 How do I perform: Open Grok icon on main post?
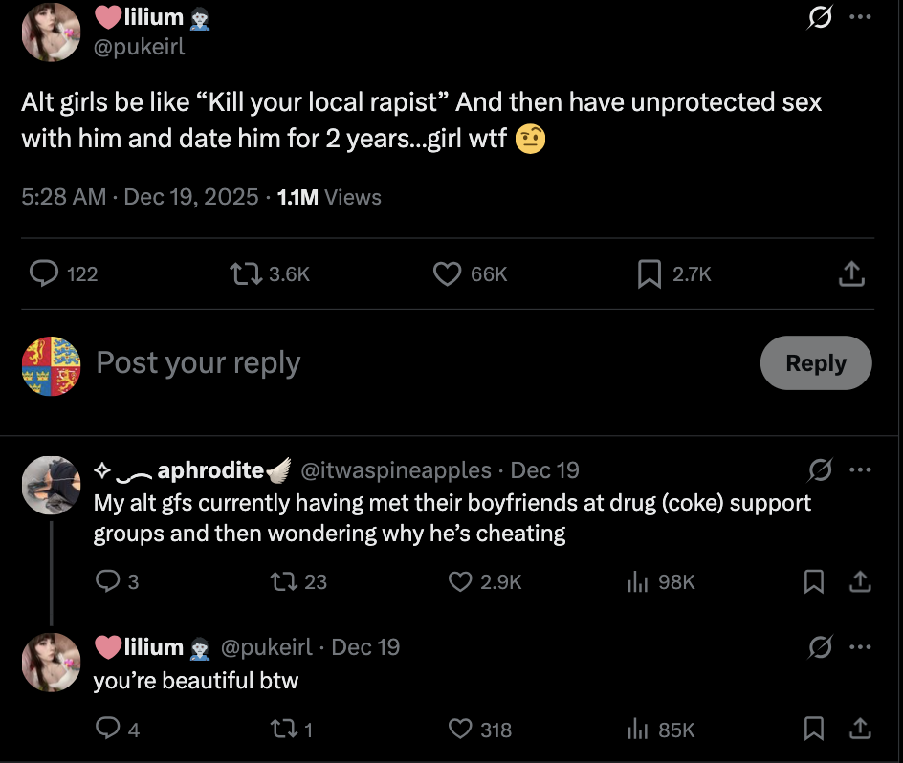click(x=819, y=18)
